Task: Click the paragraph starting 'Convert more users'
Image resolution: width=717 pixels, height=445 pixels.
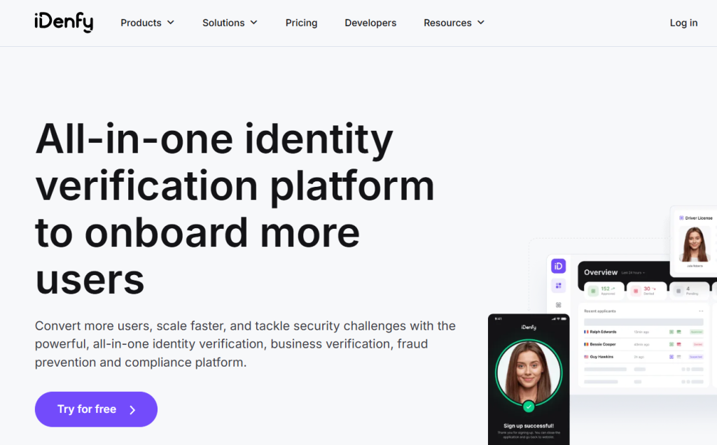Action: (245, 344)
